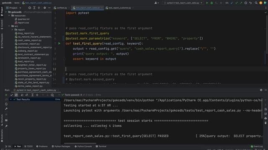Screen dimensions: 268x150
Task: Open customer_report.py in project tree
Action: coord(27,44)
